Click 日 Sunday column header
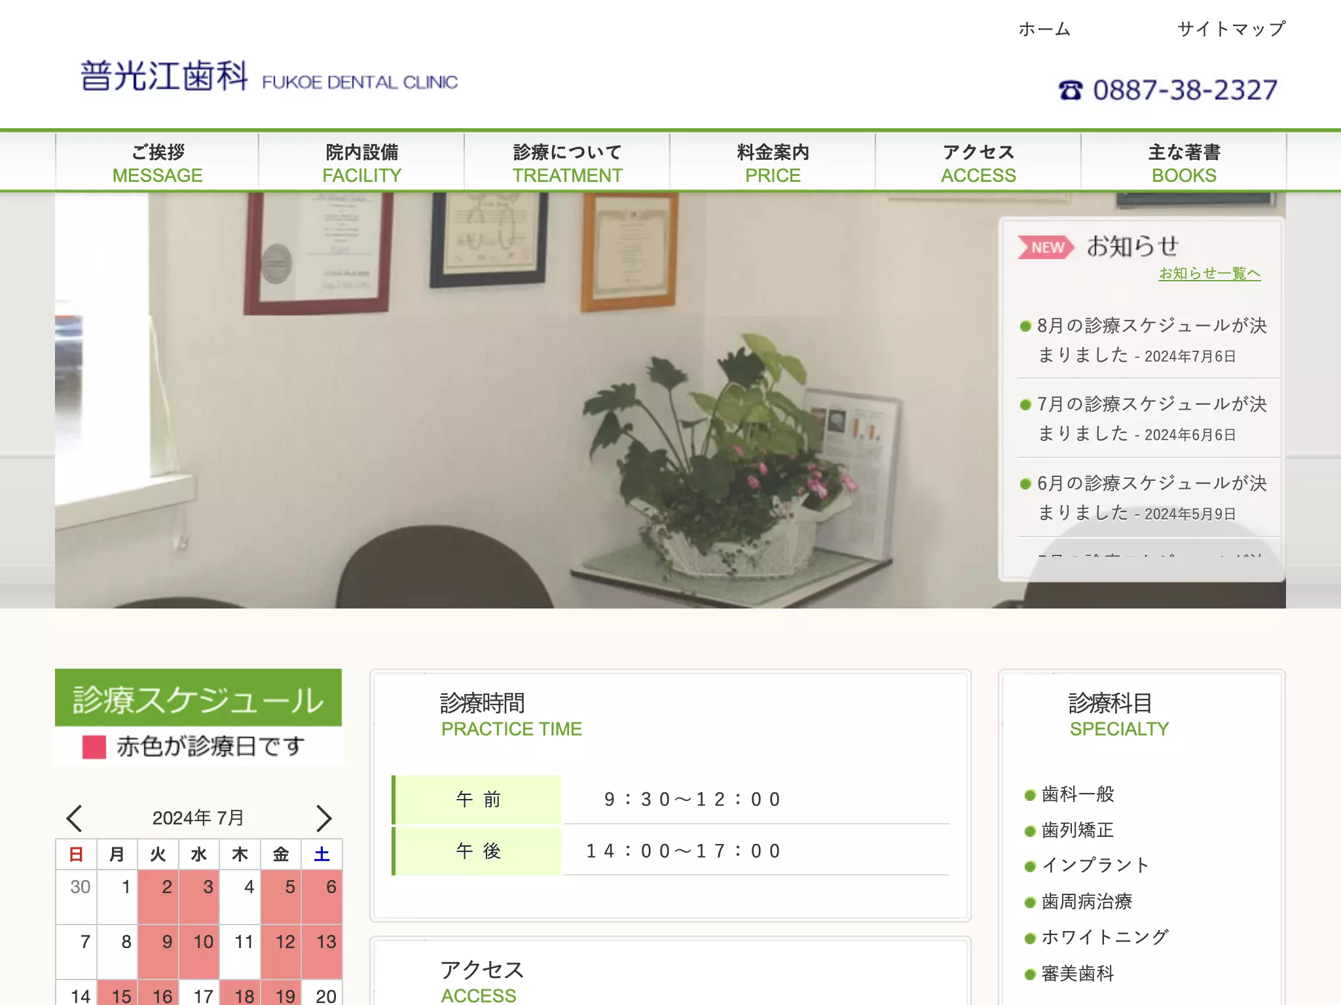The image size is (1341, 1005). (76, 855)
